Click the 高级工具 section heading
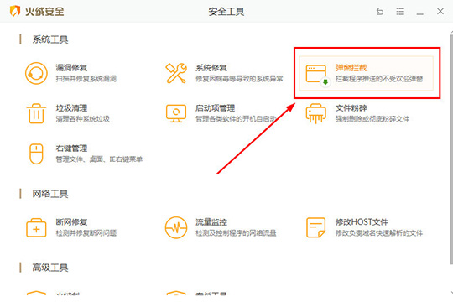This screenshot has width=453, height=302. tap(50, 268)
